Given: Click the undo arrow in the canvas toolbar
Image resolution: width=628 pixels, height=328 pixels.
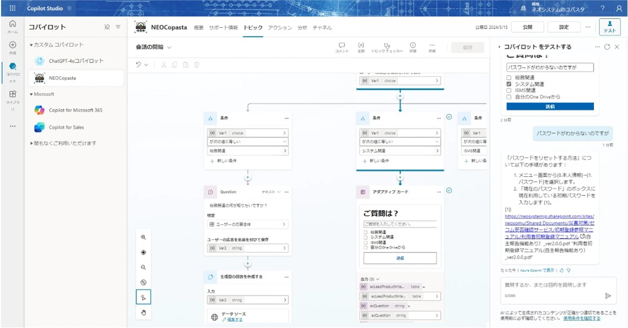Looking at the screenshot, I should [139, 65].
